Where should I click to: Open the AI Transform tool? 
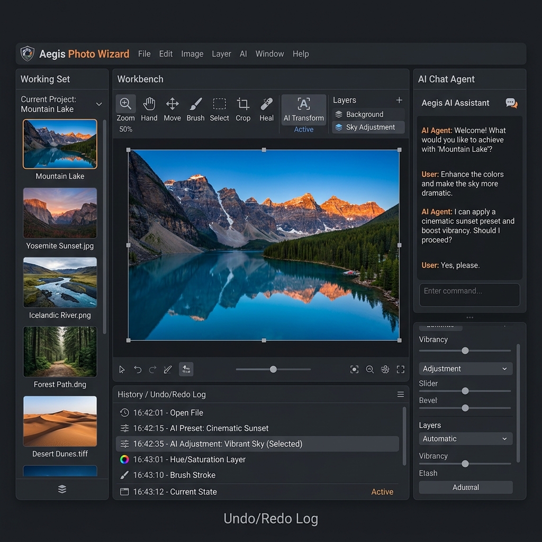click(303, 110)
